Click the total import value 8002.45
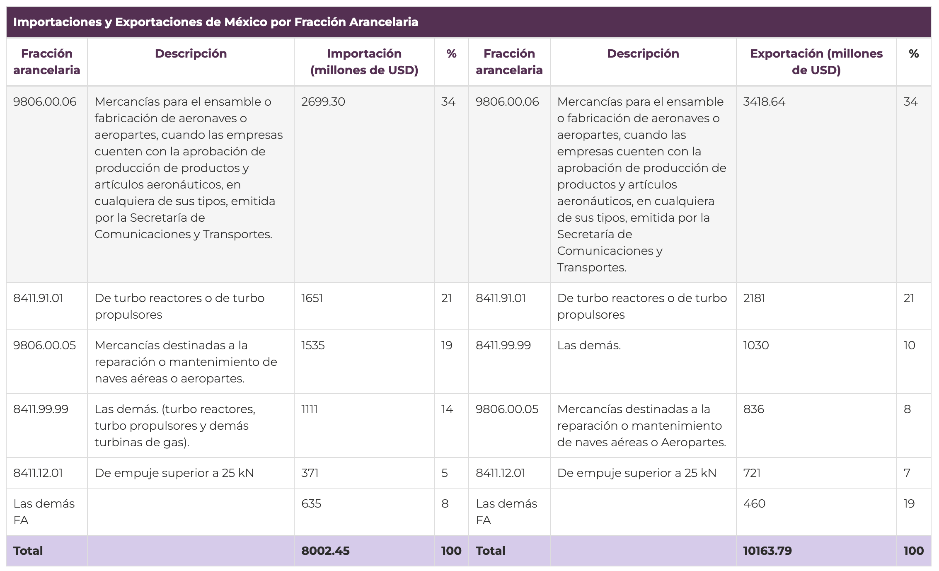Screen dimensions: 939x571 (325, 551)
